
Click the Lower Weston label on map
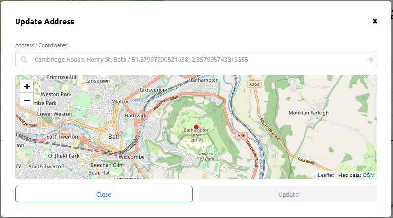[x=54, y=114]
